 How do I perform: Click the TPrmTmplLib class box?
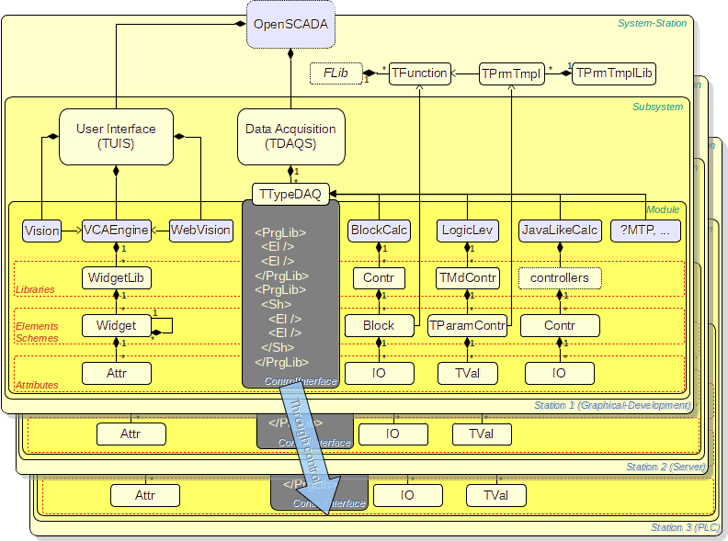click(x=614, y=73)
